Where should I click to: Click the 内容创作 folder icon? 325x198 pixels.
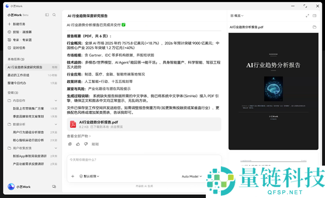pos(9,100)
